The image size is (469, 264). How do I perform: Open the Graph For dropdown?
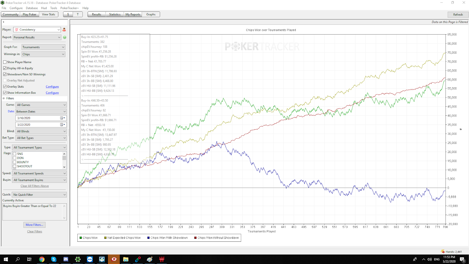click(x=43, y=47)
